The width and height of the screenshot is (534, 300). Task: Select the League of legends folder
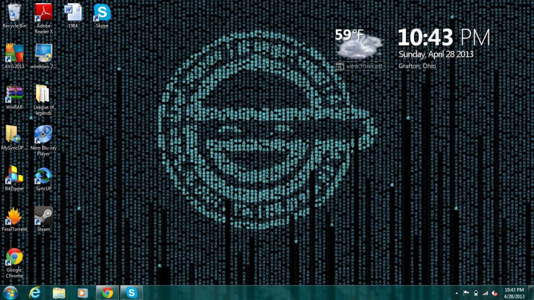[x=44, y=100]
